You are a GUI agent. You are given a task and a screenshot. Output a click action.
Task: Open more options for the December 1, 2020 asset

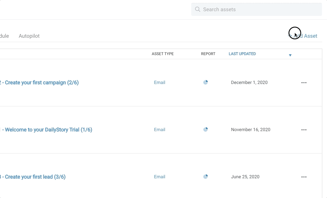(304, 83)
